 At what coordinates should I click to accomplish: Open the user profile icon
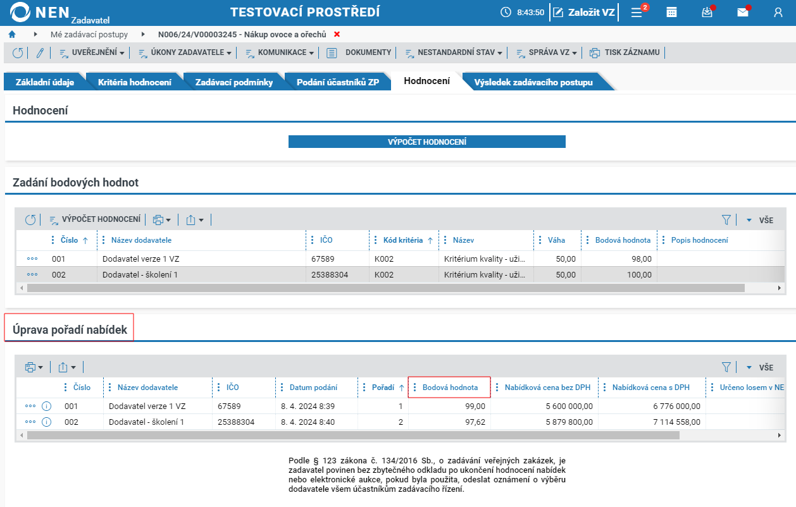coord(778,12)
